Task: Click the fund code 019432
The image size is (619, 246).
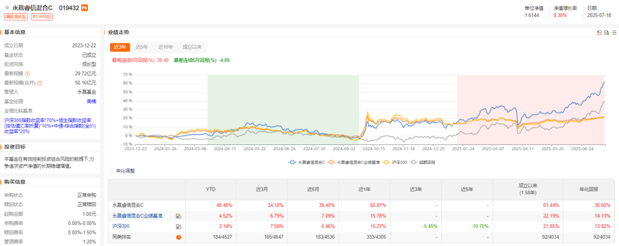Action: pyautogui.click(x=69, y=8)
